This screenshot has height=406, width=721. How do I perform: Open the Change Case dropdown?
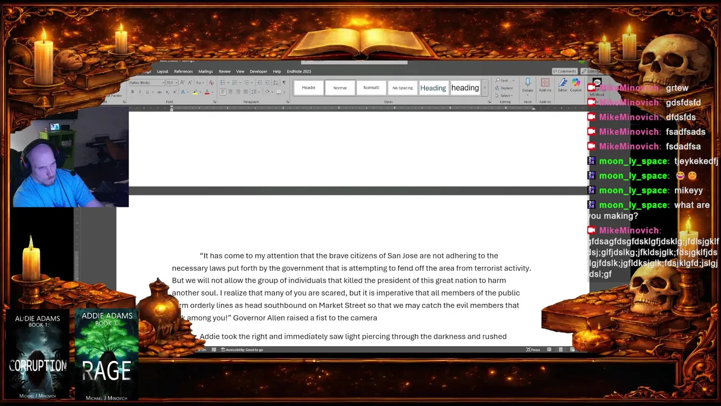[x=200, y=82]
